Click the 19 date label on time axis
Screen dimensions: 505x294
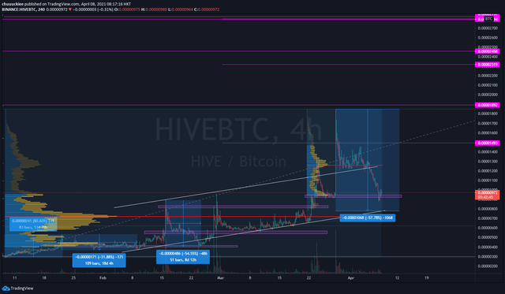pyautogui.click(x=426, y=278)
